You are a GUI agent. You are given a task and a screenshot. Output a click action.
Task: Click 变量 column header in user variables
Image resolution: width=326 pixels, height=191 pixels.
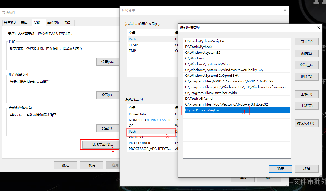point(150,33)
